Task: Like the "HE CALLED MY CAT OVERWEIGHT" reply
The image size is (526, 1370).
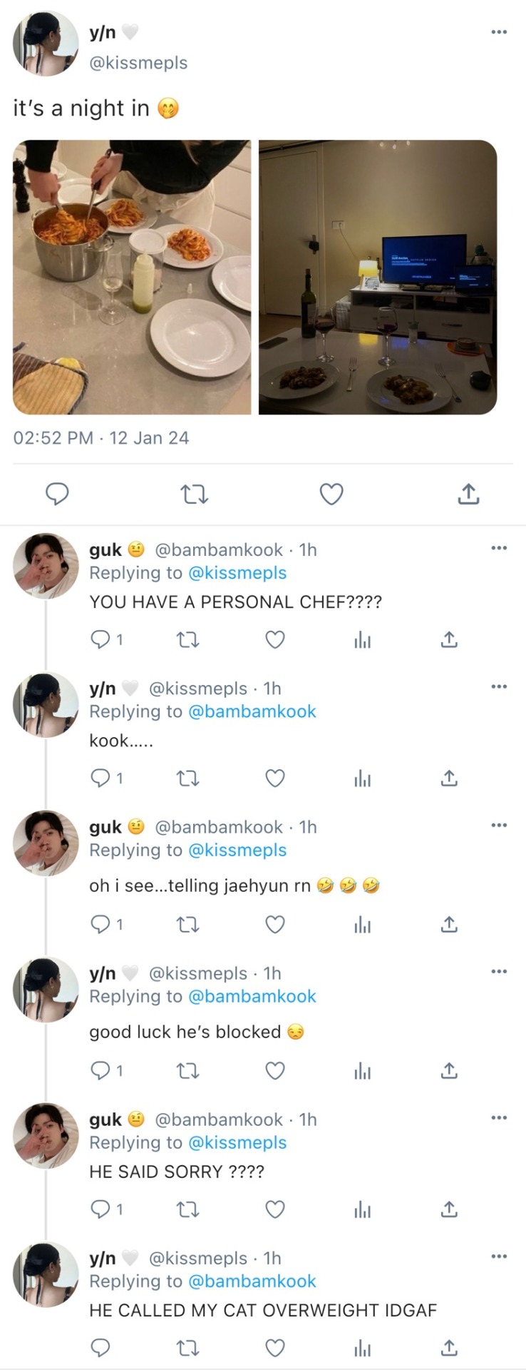Action: tap(275, 1347)
